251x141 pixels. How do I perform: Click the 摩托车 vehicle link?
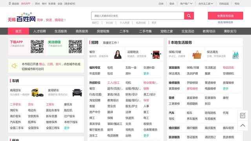point(68,105)
